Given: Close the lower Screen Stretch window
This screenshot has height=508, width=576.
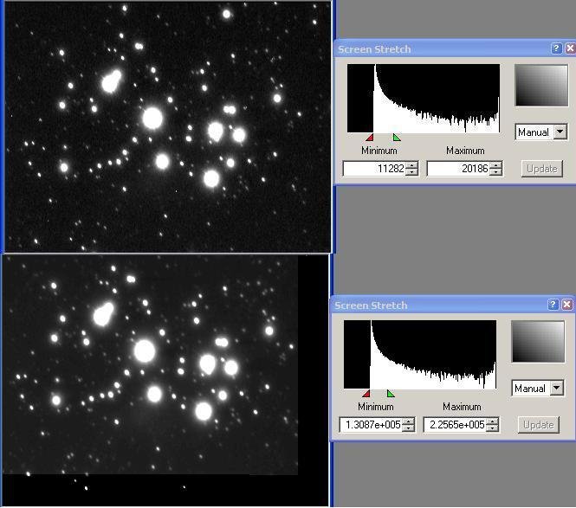Looking at the screenshot, I should pos(567,305).
